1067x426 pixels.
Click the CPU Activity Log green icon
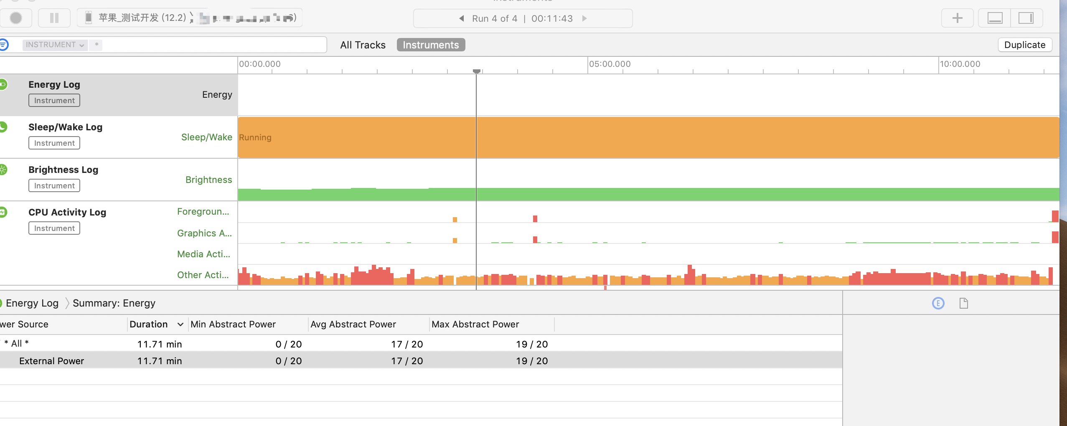pos(3,212)
